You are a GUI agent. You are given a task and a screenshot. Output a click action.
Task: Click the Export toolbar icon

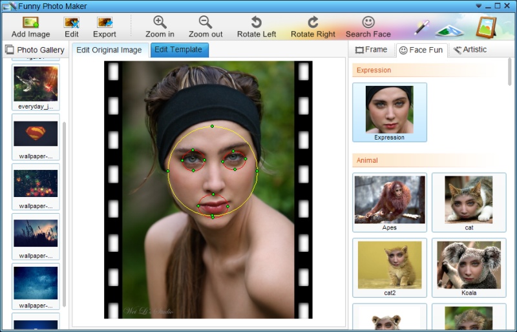[x=105, y=23]
